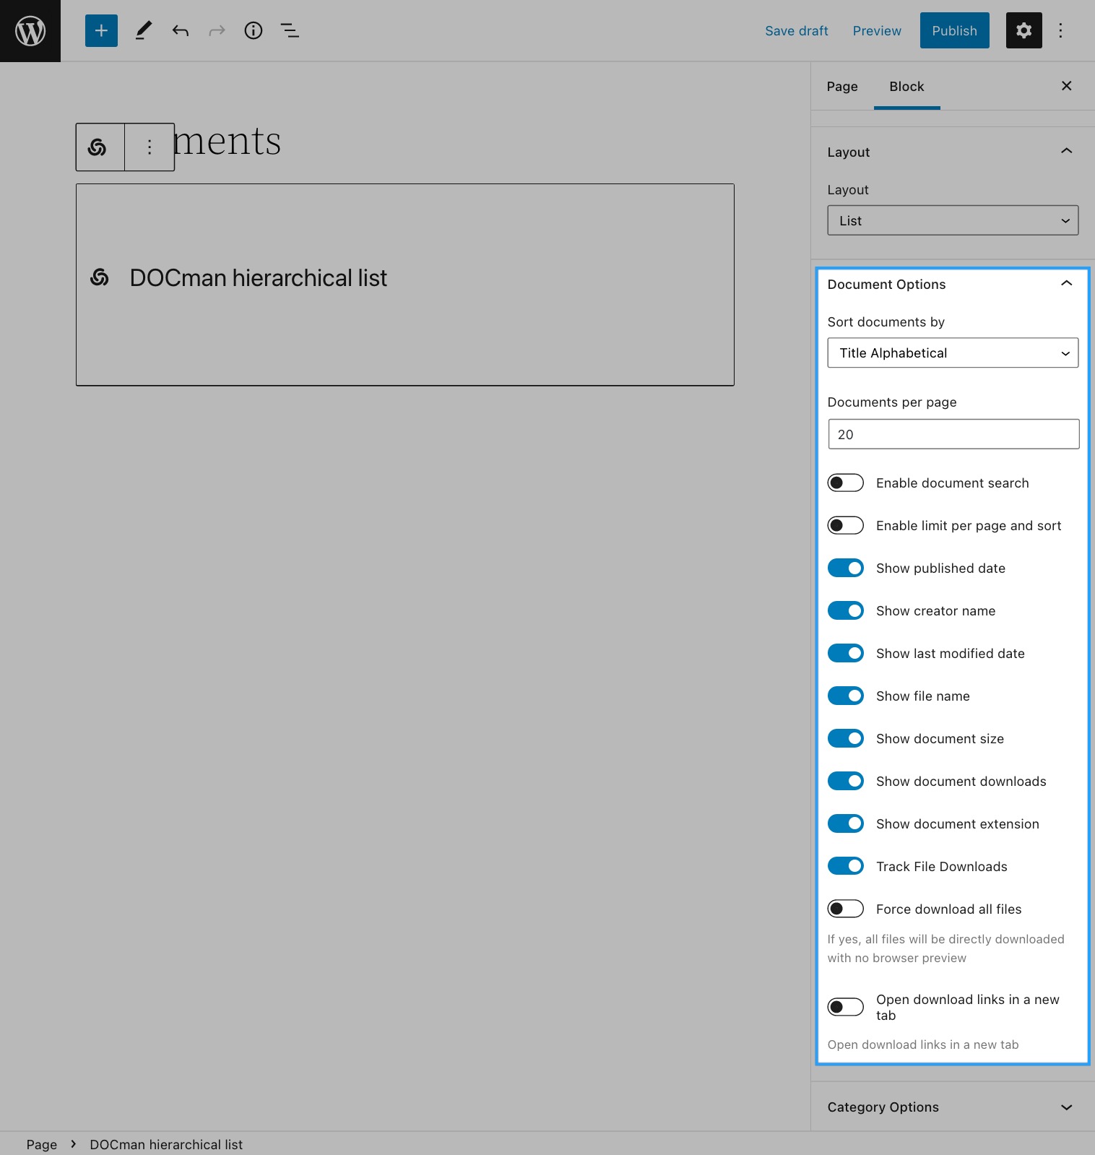The width and height of the screenshot is (1095, 1155).
Task: Turn off Show document extension
Action: (846, 823)
